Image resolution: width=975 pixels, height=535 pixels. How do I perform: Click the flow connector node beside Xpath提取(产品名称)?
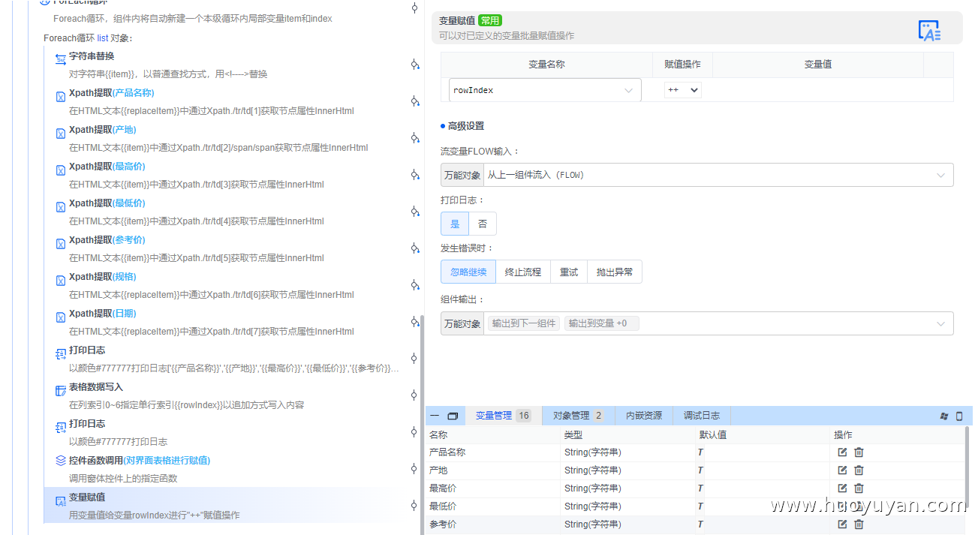pyautogui.click(x=414, y=101)
